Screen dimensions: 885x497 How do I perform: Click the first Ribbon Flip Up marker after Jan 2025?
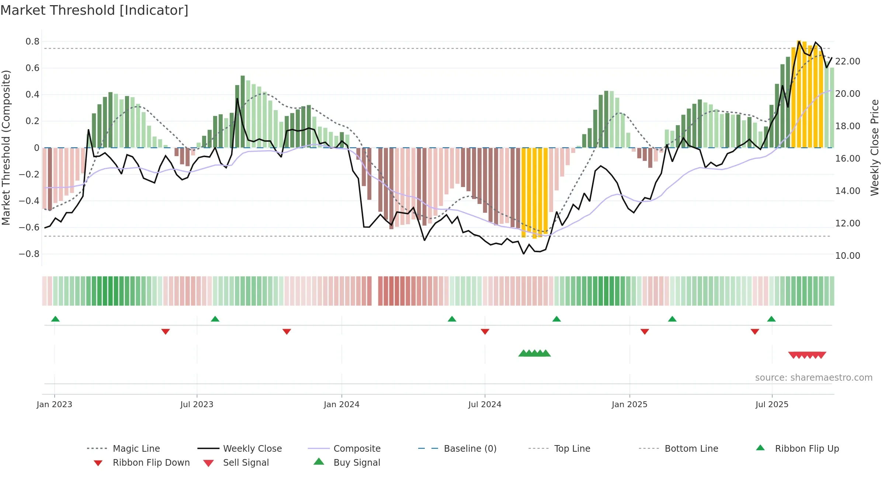(672, 319)
